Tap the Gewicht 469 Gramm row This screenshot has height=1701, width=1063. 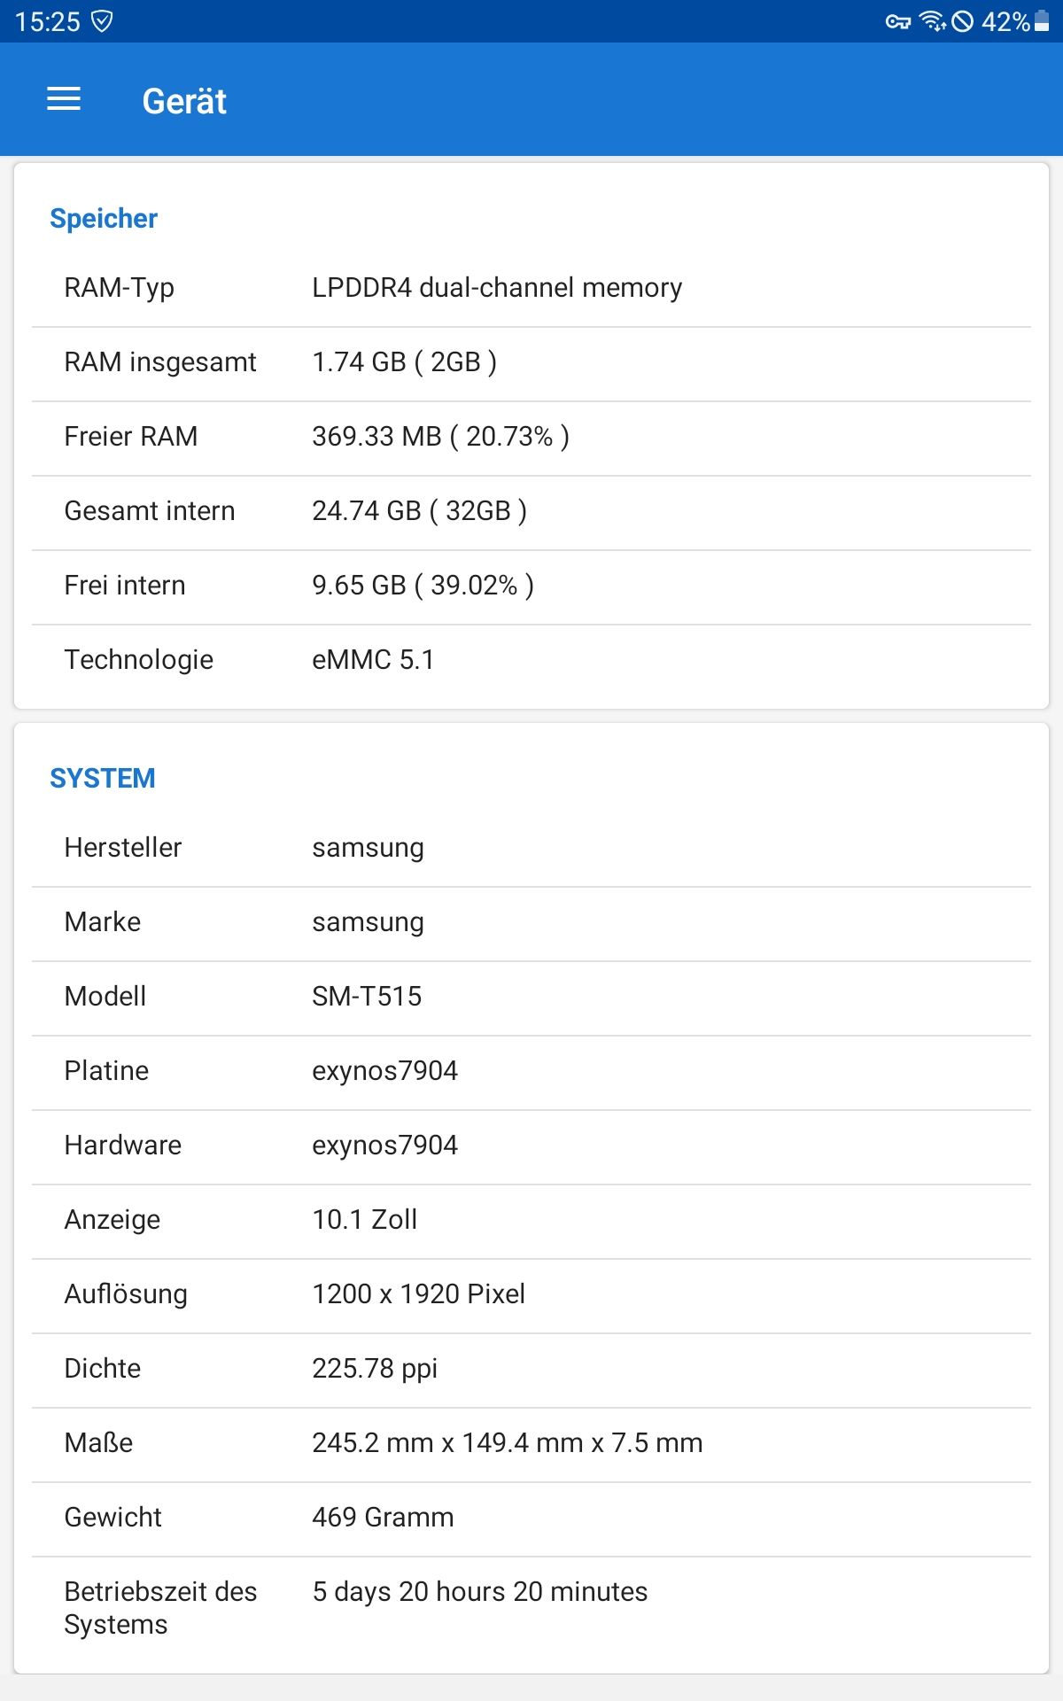(x=531, y=1518)
